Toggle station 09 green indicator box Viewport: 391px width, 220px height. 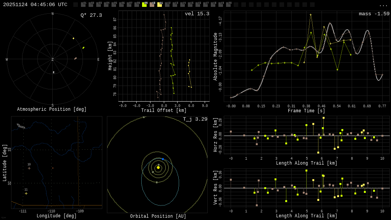pyautogui.click(x=144, y=5)
